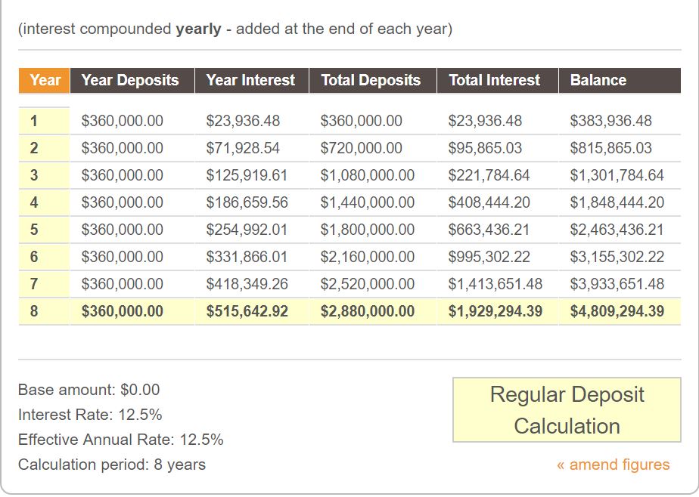
Task: Select the "Base amount: $0.00" line
Action: click(89, 390)
